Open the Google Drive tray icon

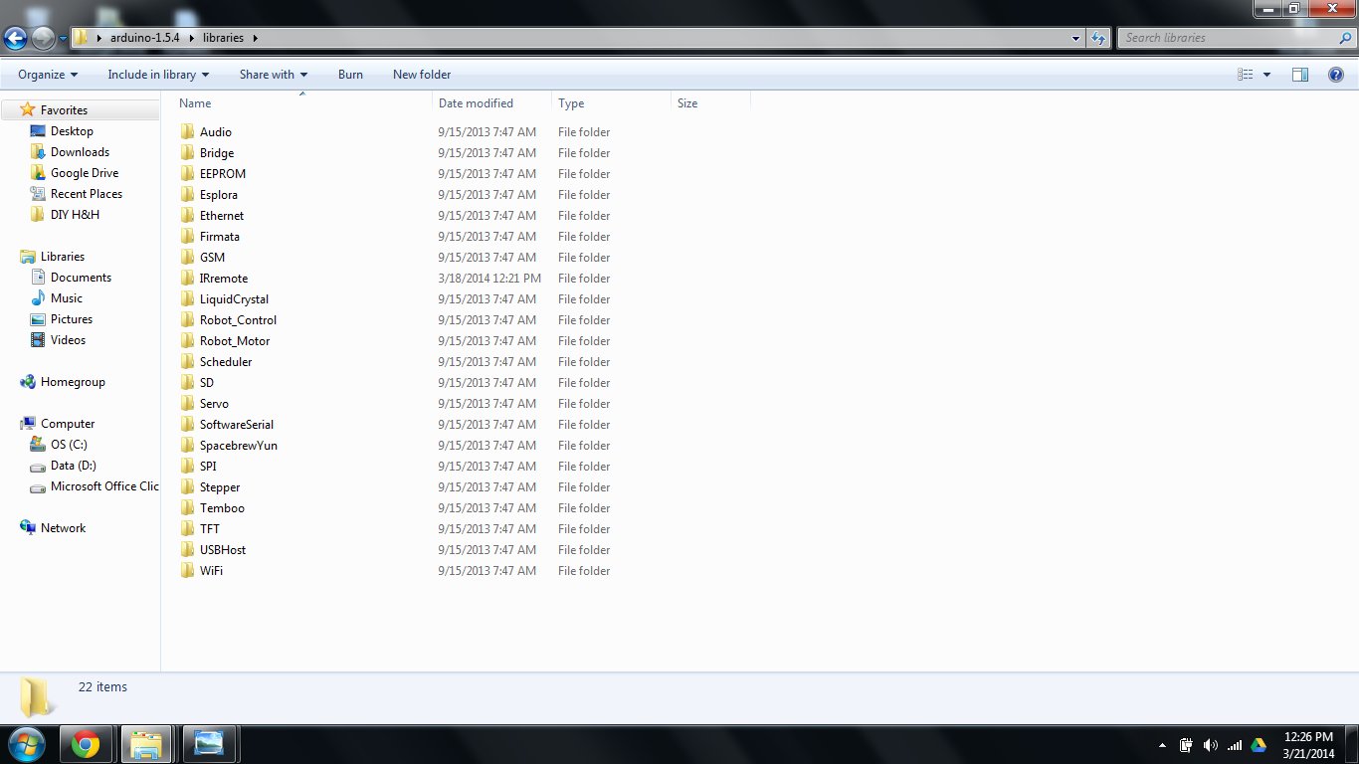(x=1258, y=745)
